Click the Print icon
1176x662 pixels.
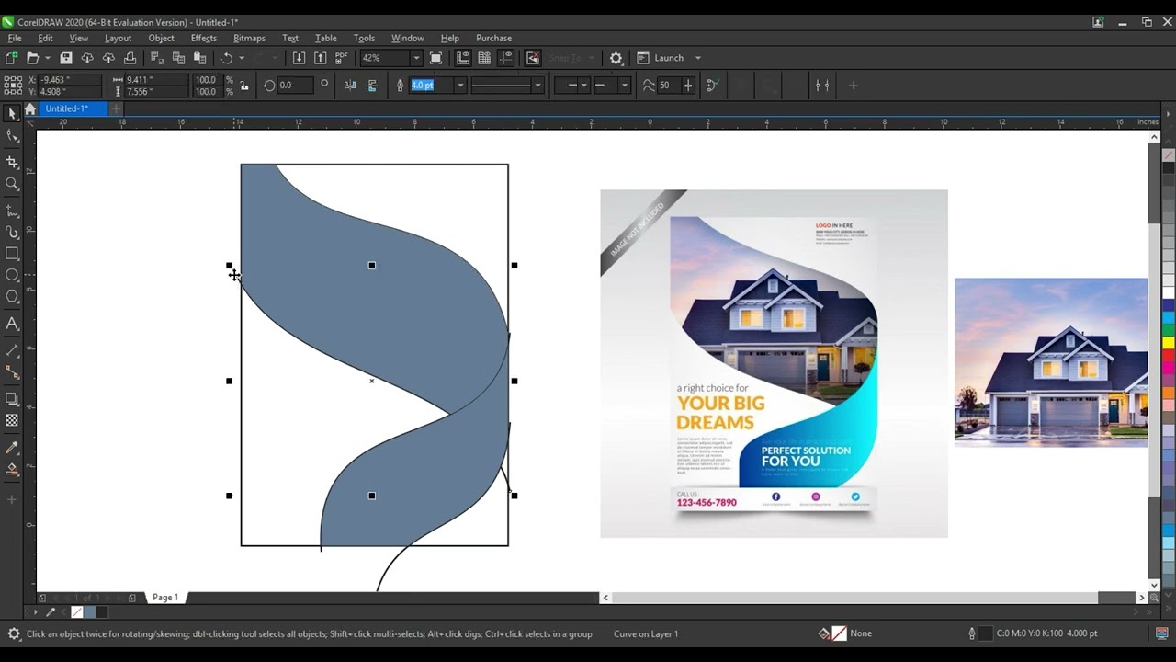click(130, 58)
